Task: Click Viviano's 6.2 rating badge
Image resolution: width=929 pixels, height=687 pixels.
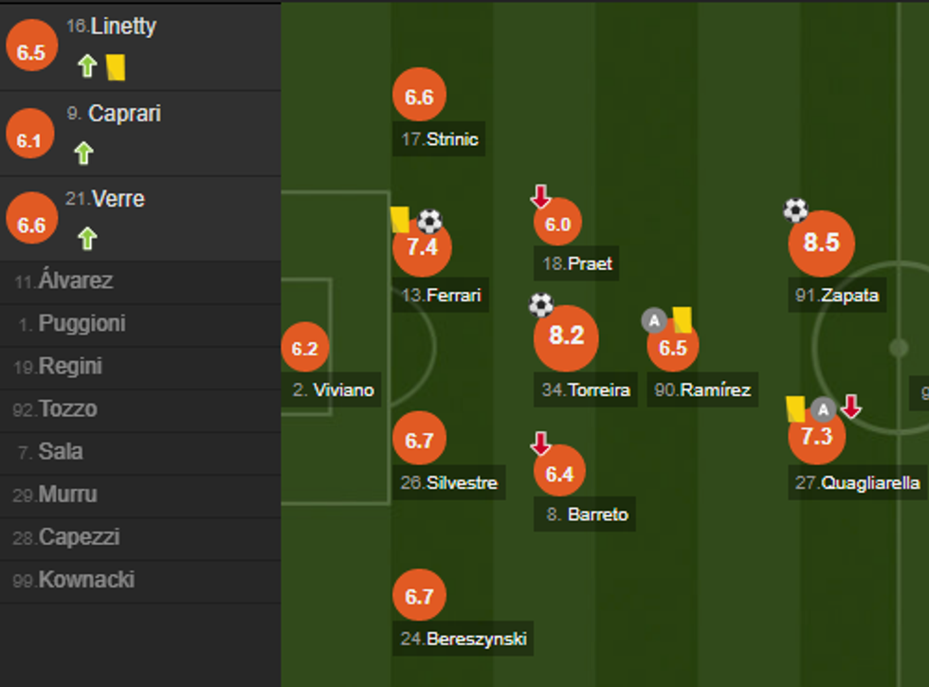Action: 305,347
